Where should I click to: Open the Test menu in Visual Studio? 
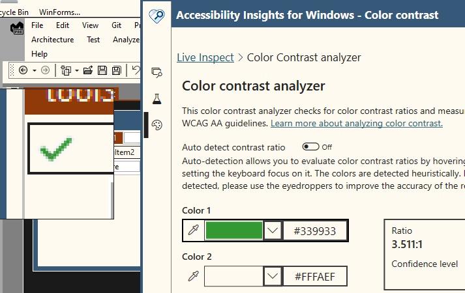coord(93,40)
